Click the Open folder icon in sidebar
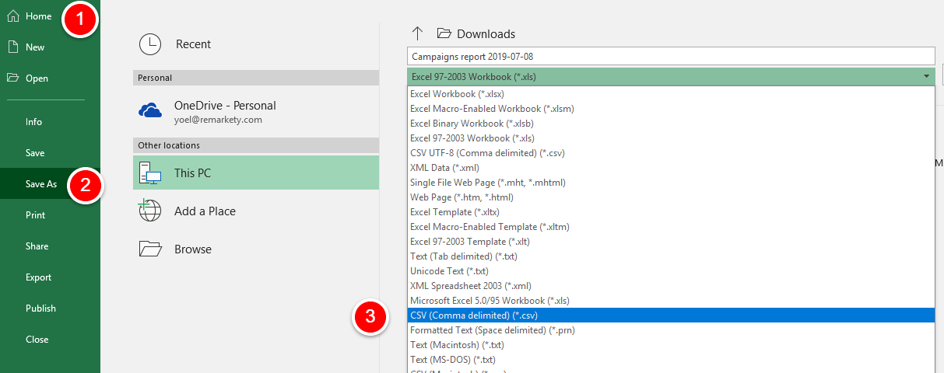 click(x=12, y=78)
